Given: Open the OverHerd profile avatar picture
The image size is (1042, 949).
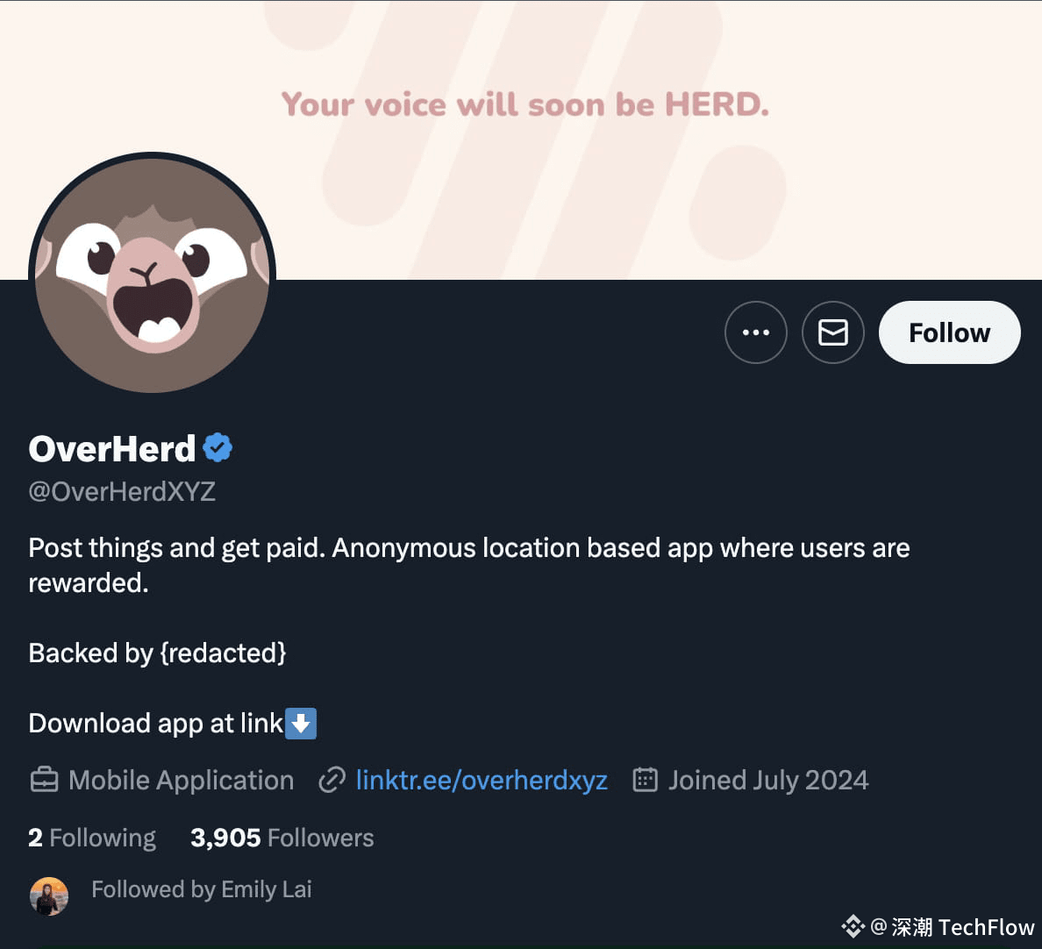Looking at the screenshot, I should coord(153,274).
